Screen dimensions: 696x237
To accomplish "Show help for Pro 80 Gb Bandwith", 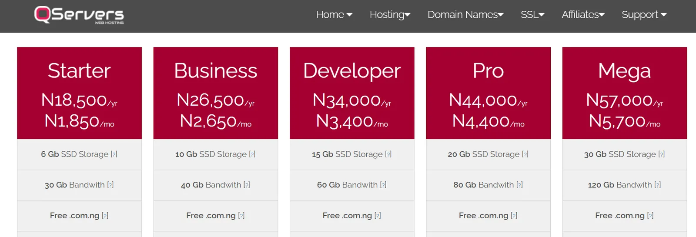I will click(x=519, y=185).
